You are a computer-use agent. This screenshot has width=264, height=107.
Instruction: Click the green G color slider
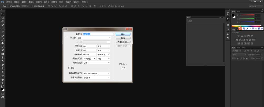tap(247, 18)
